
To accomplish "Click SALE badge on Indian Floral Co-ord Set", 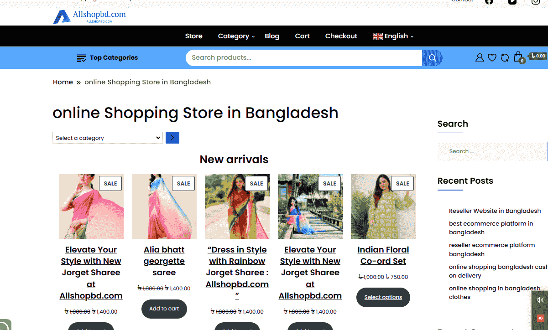I will [402, 183].
